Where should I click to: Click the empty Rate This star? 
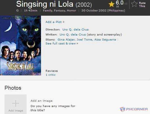tap(134, 4)
